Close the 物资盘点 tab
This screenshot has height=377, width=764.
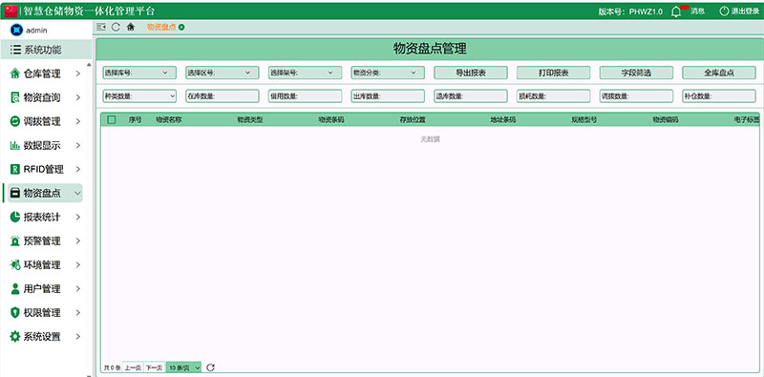[x=181, y=28]
